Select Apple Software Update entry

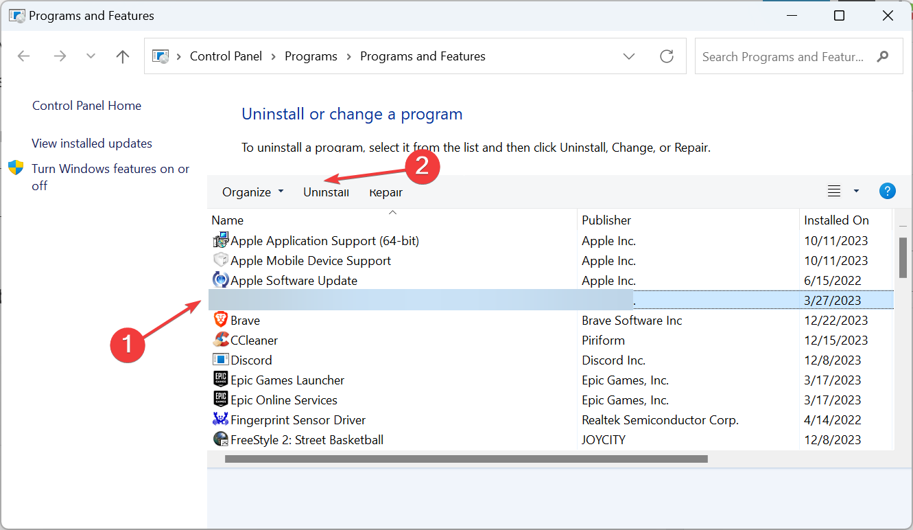[294, 281]
